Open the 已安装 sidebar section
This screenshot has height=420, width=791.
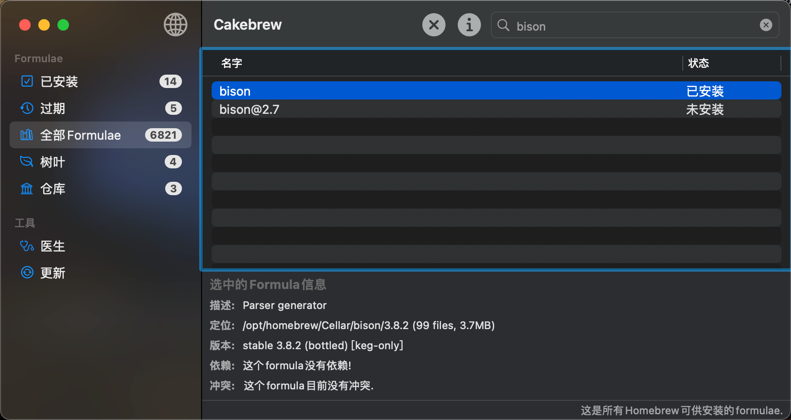pyautogui.click(x=101, y=81)
